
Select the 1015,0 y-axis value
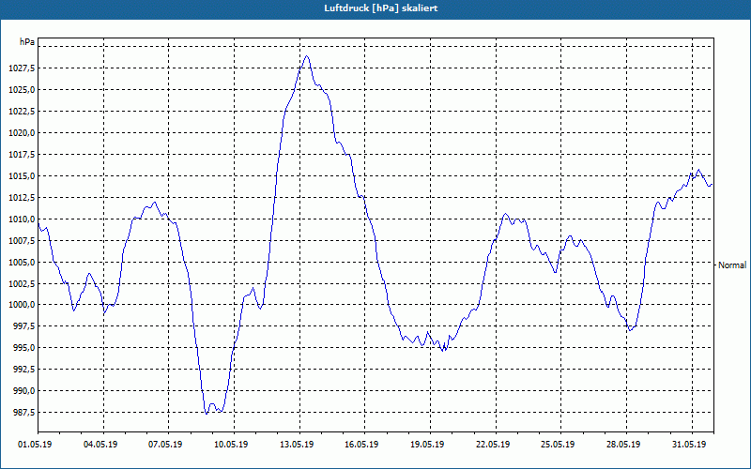tap(22, 176)
